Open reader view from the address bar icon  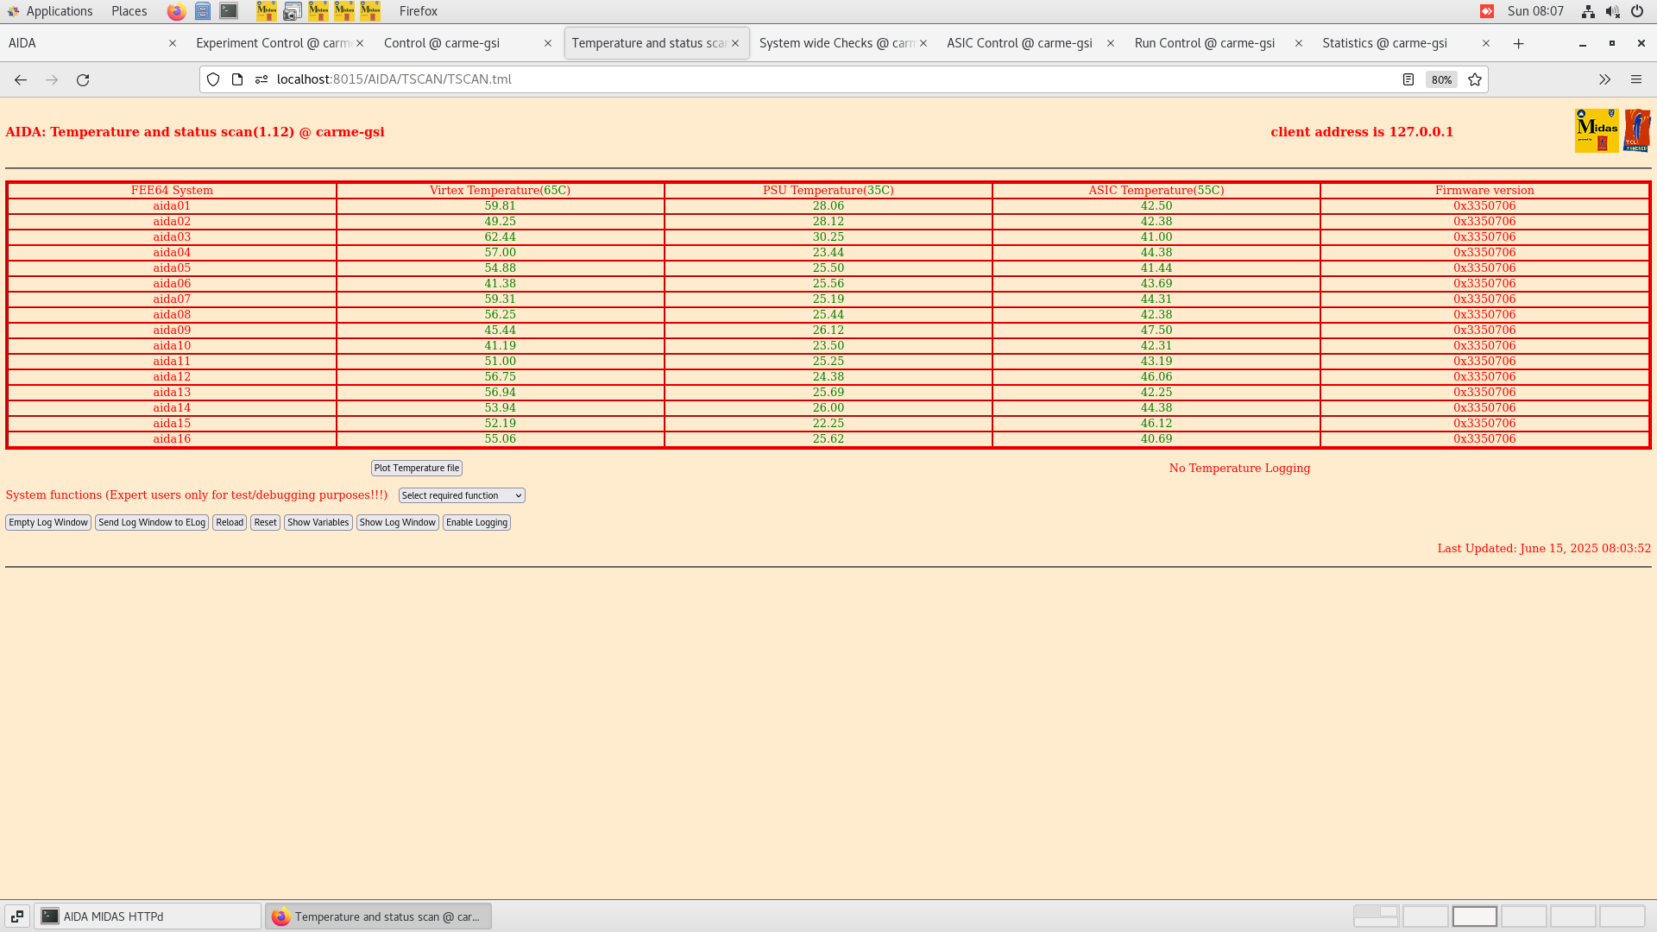click(x=1409, y=79)
